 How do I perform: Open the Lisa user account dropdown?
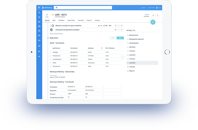tap(159, 8)
